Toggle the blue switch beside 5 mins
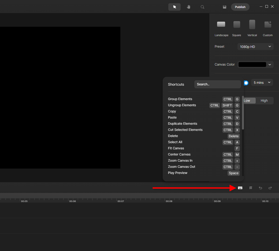 click(x=246, y=83)
